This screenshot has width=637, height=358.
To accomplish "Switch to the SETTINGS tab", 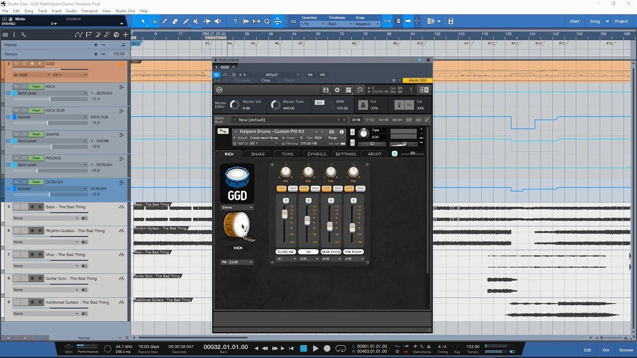I will tap(345, 154).
